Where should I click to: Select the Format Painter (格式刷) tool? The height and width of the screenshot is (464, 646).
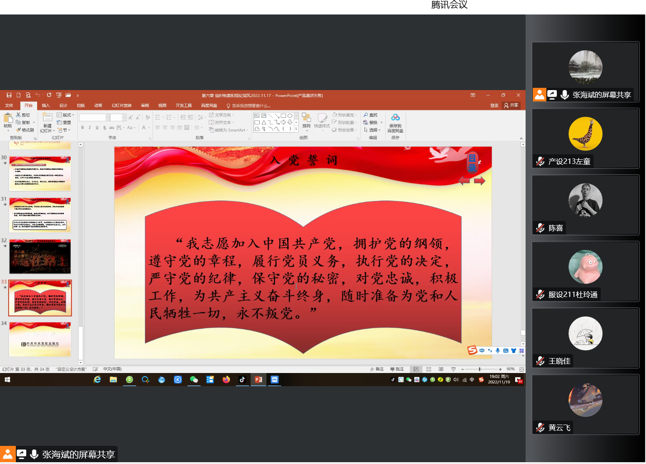25,130
